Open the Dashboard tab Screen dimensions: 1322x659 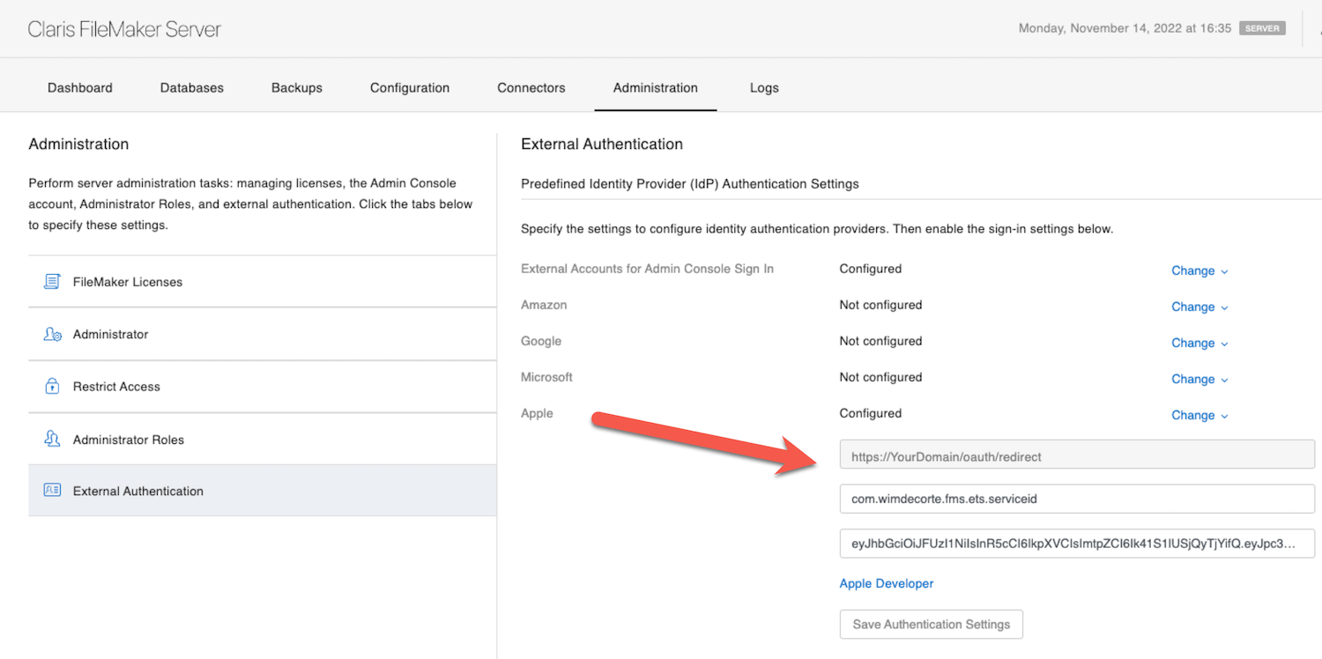tap(80, 88)
